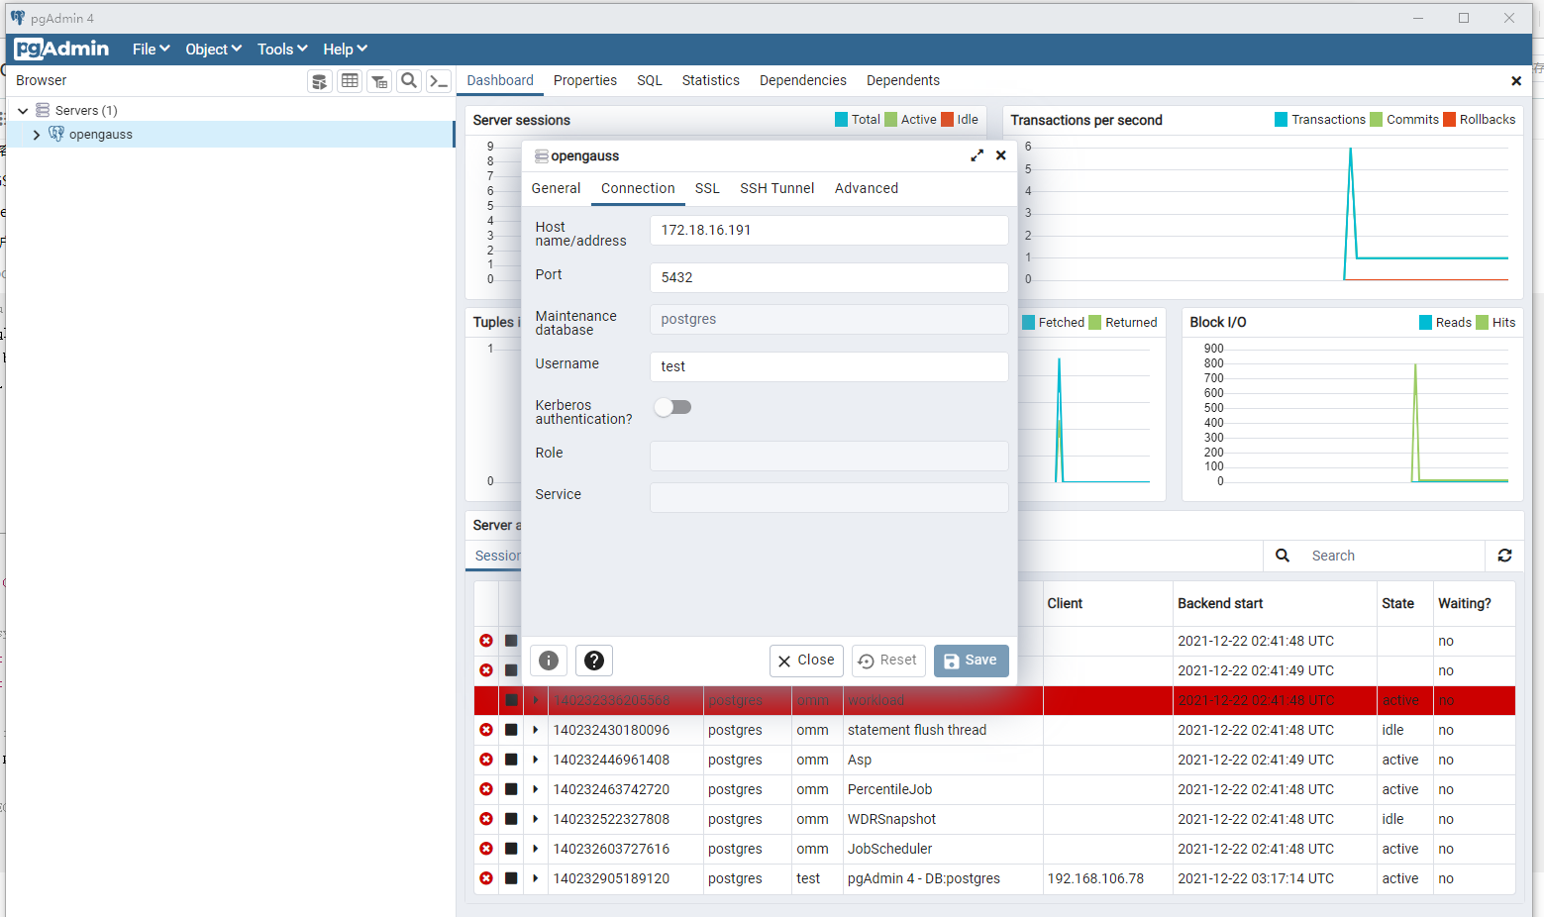Click the Filtered Rows icon in Browser toolbar

[x=379, y=81]
